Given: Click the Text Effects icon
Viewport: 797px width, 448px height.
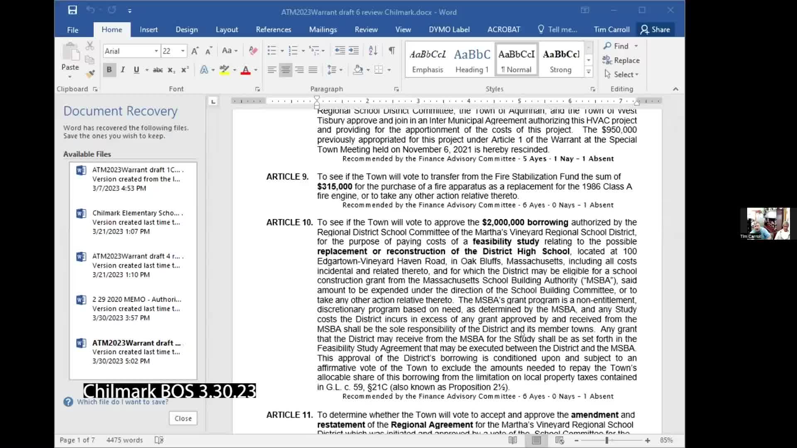Looking at the screenshot, I should (x=204, y=70).
